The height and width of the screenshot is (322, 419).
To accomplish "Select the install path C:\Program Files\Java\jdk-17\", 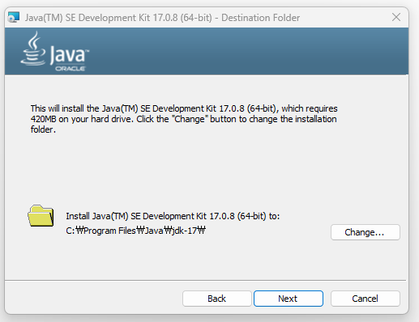I will point(136,231).
